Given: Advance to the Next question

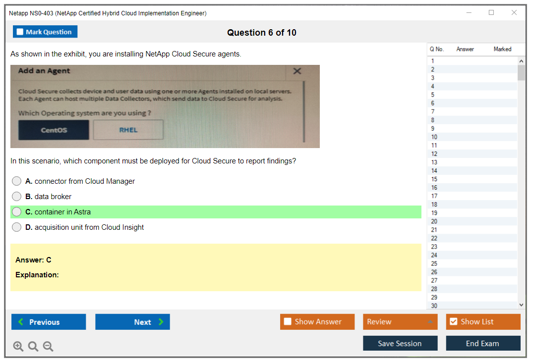Looking at the screenshot, I should [132, 322].
